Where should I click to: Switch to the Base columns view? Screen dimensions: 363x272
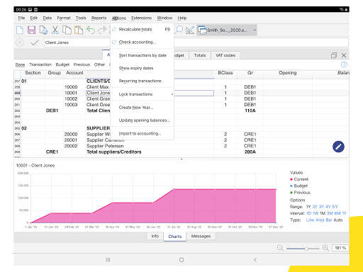[20, 64]
